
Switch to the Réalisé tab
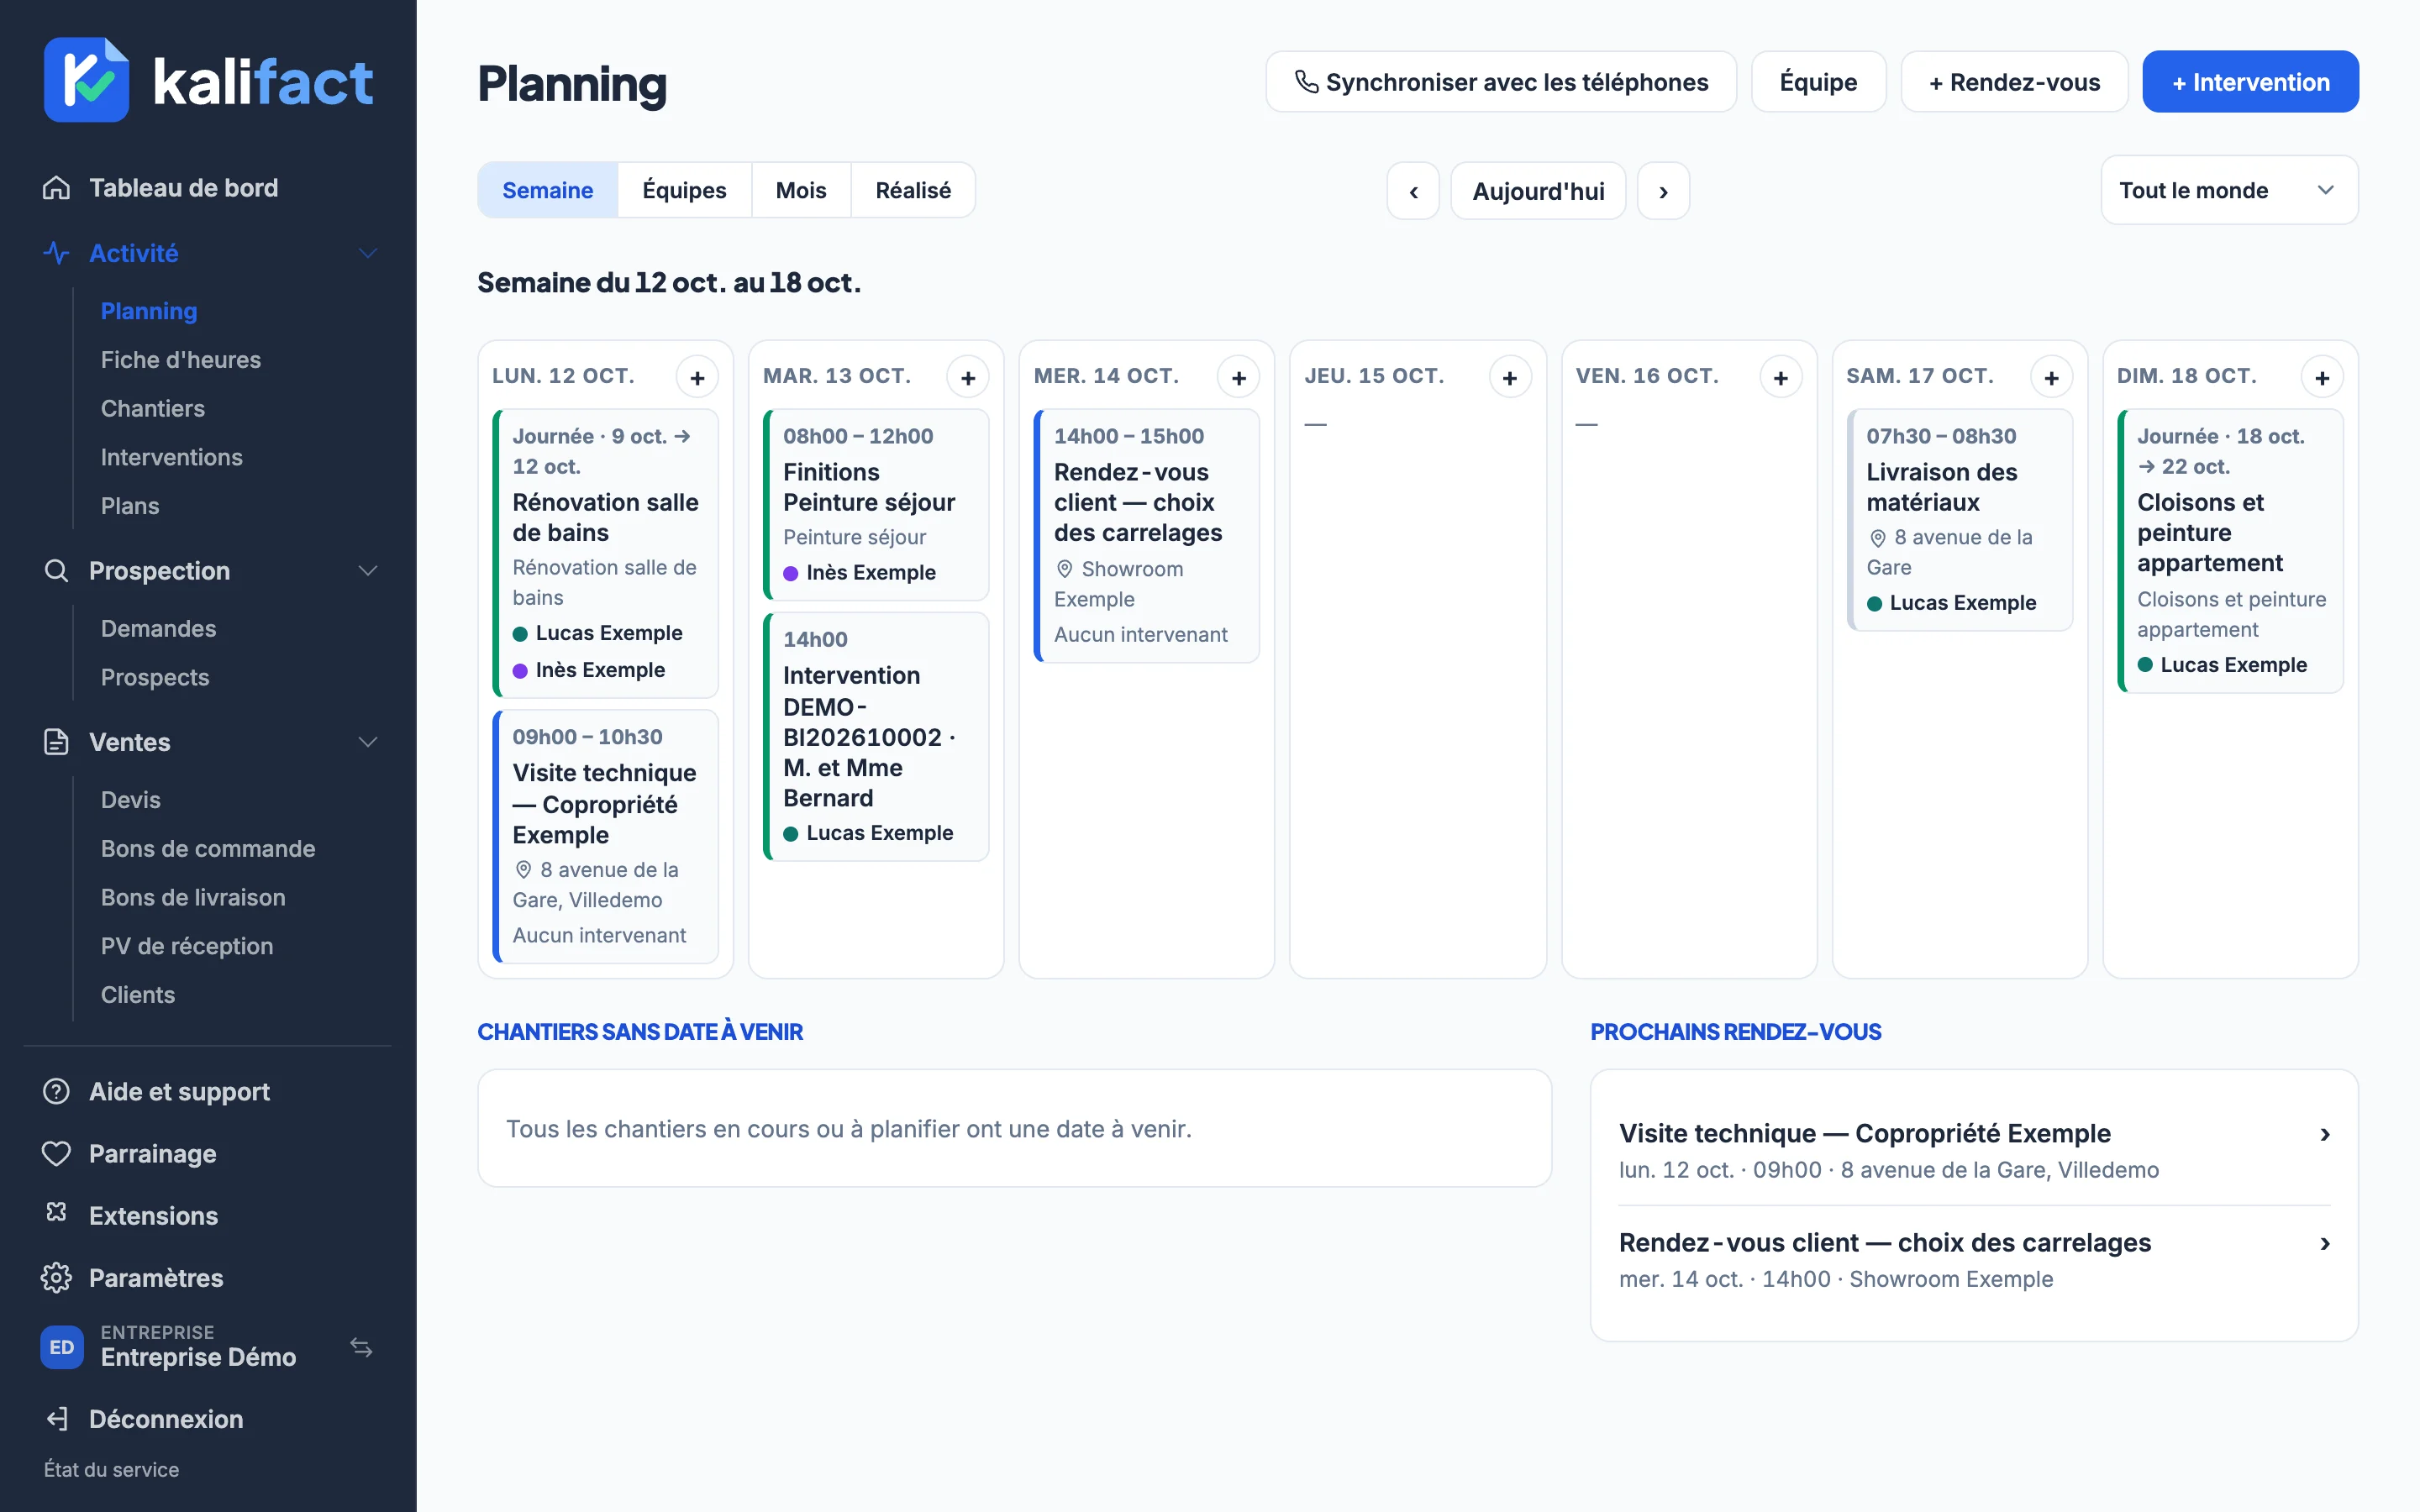tap(913, 190)
